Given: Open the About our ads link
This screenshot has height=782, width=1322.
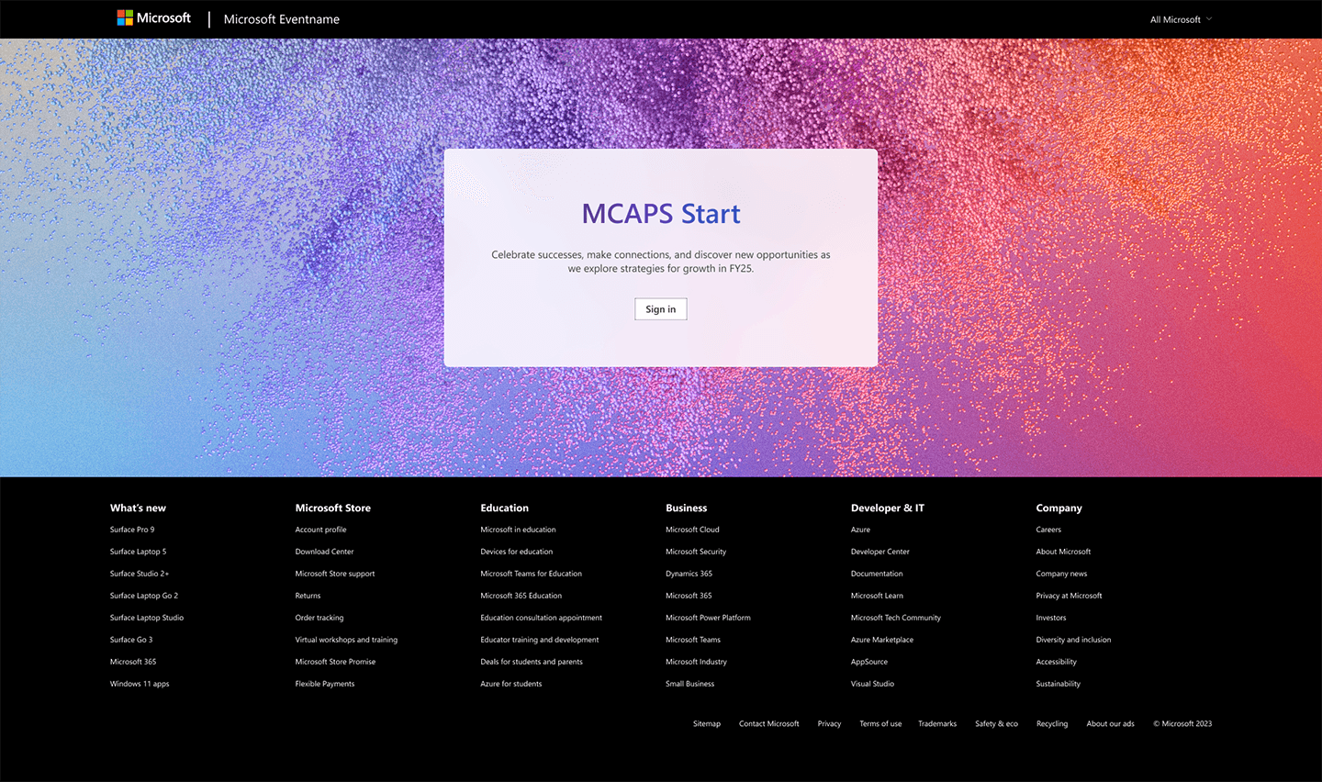Looking at the screenshot, I should click(x=1111, y=724).
